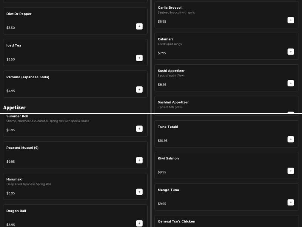Add Dragon Ball with the plus icon
This screenshot has width=302, height=227.
pos(139,223)
